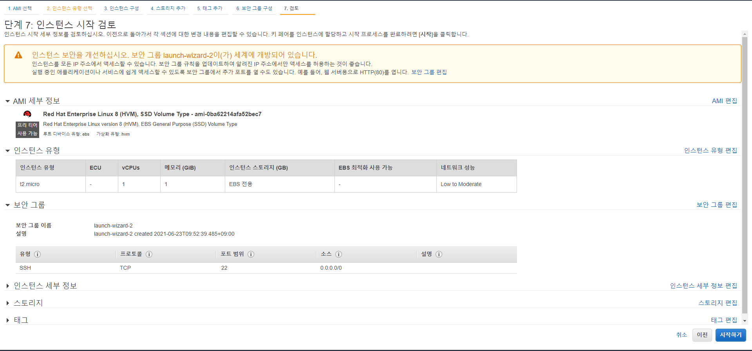Go to step 4. 스토리지 추가 tab

coord(168,8)
